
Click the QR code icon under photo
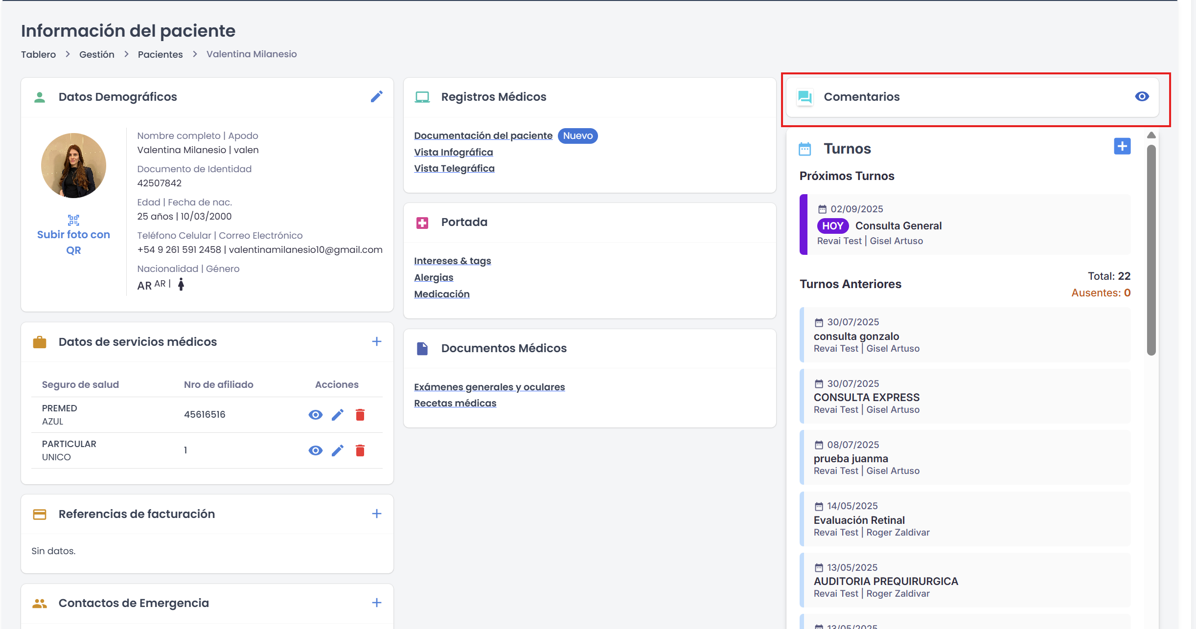coord(73,220)
